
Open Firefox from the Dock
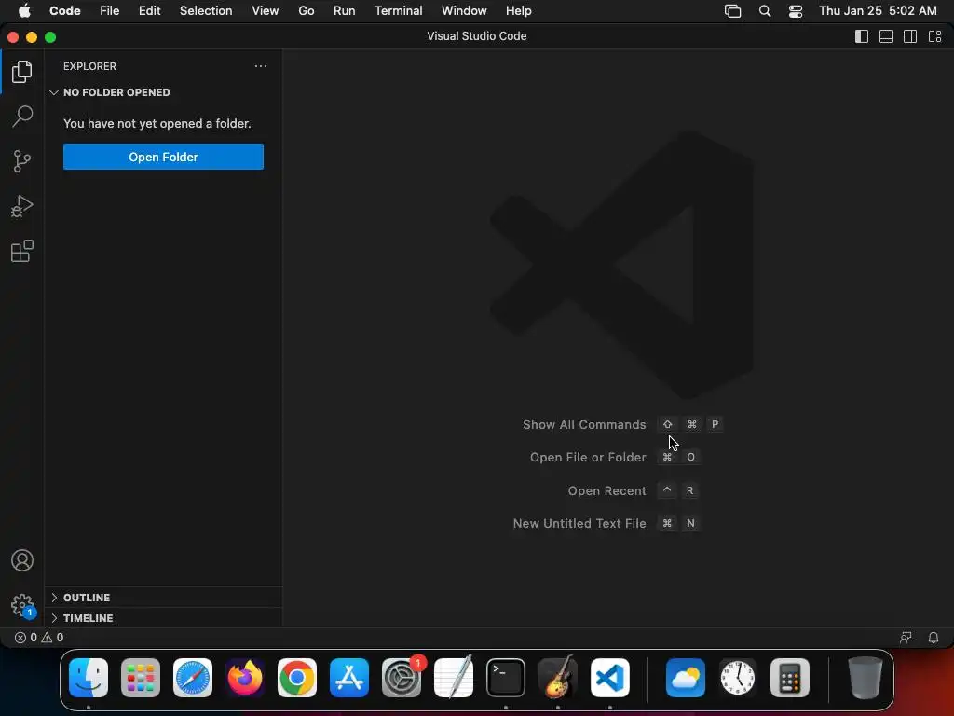point(245,678)
